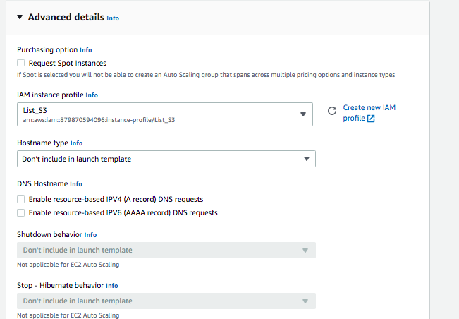Click Info link beside Purchasing option
459x319 pixels.
[x=86, y=50]
